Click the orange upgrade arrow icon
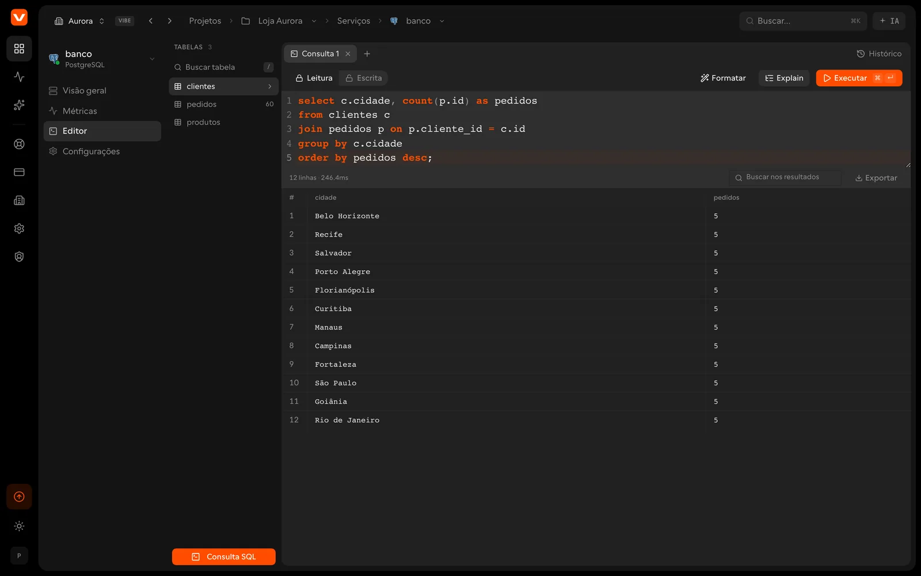This screenshot has width=921, height=576. 19,497
